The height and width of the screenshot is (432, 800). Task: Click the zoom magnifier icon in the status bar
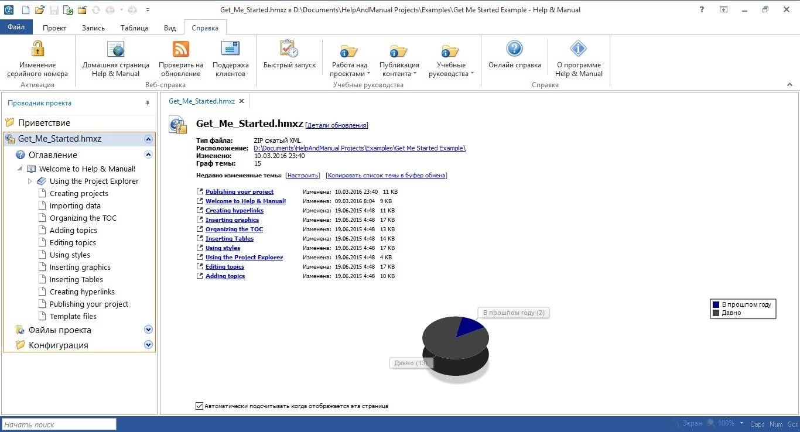[x=710, y=423]
